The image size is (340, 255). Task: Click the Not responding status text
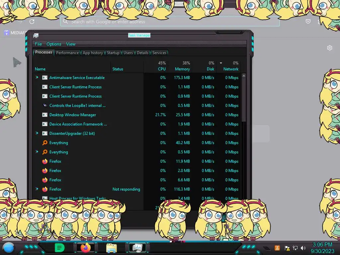(x=126, y=189)
